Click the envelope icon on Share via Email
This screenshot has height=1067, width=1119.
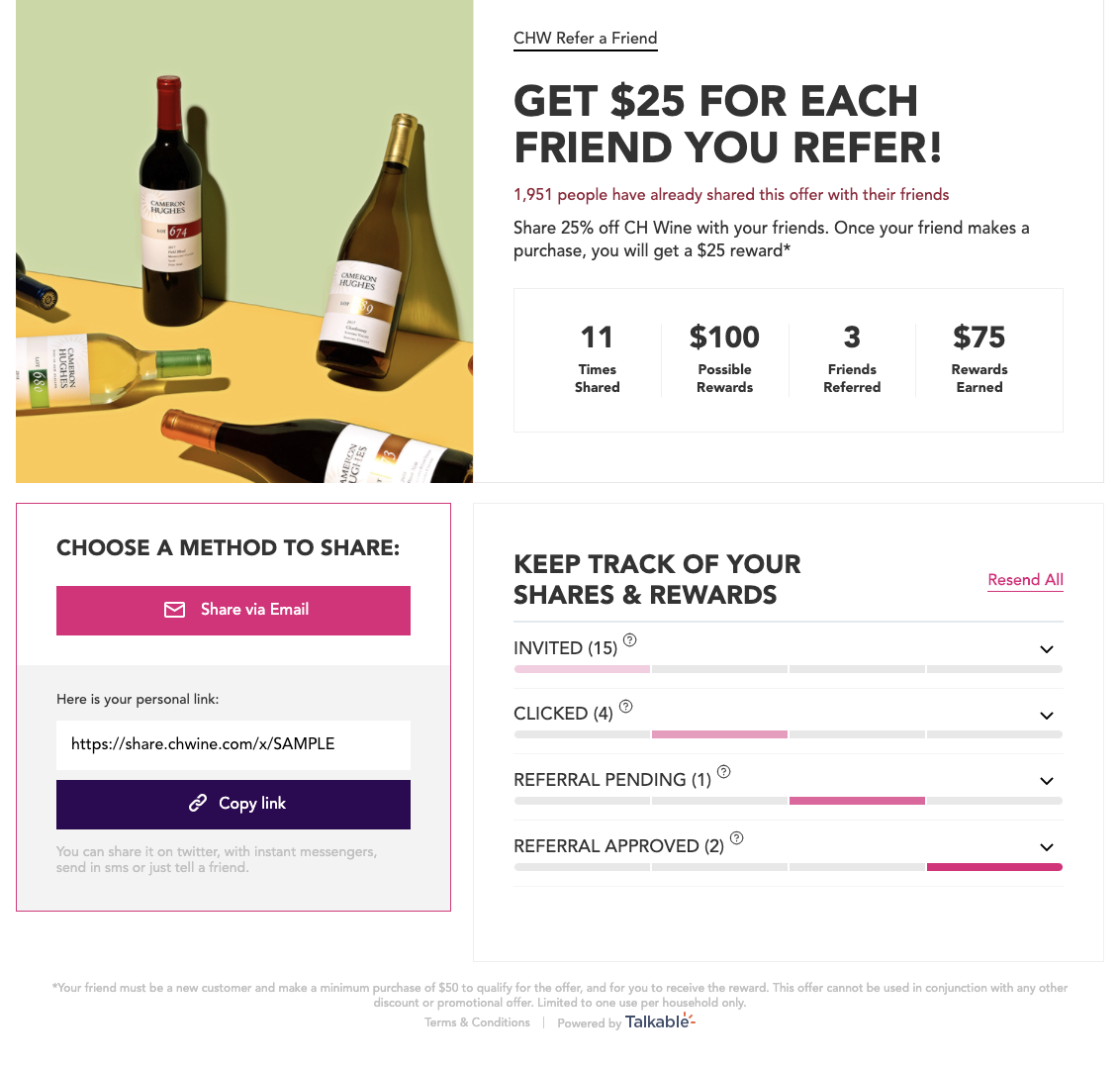point(175,610)
